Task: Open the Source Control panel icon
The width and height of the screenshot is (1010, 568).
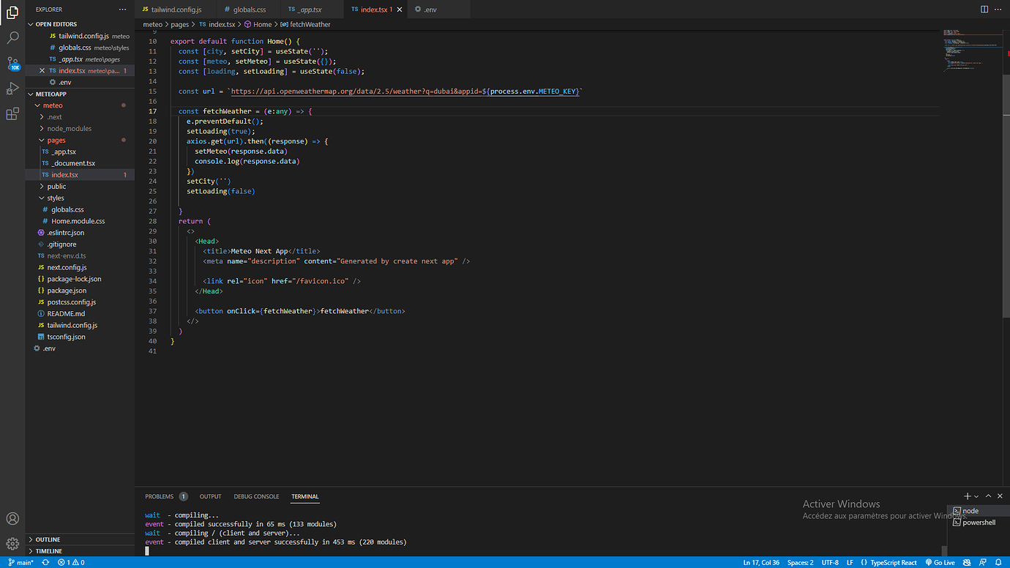Action: point(13,64)
